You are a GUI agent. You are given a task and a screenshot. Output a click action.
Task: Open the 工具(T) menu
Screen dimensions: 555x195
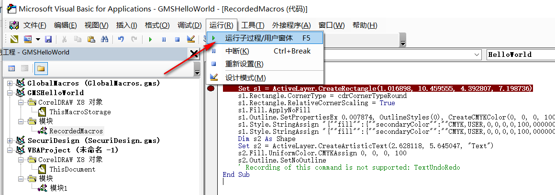pos(253,25)
